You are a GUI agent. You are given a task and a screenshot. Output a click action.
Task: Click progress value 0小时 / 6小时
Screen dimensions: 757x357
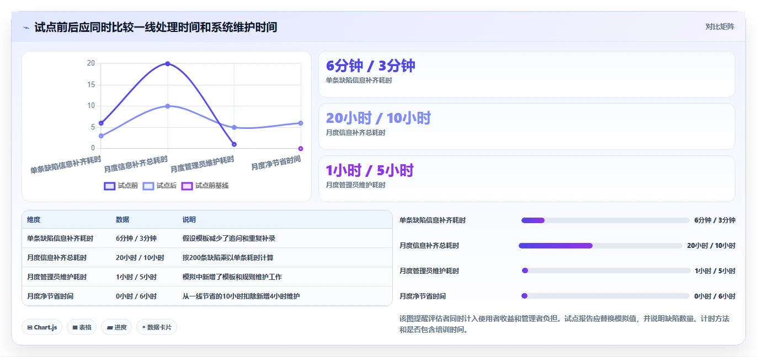click(715, 296)
